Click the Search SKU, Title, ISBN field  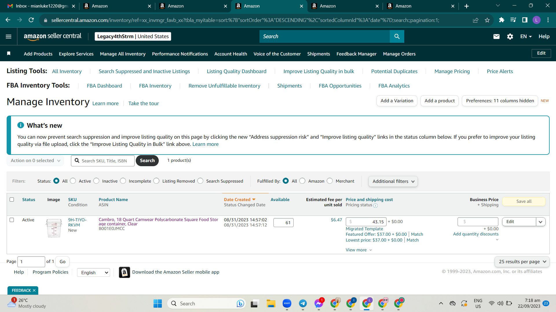click(103, 161)
